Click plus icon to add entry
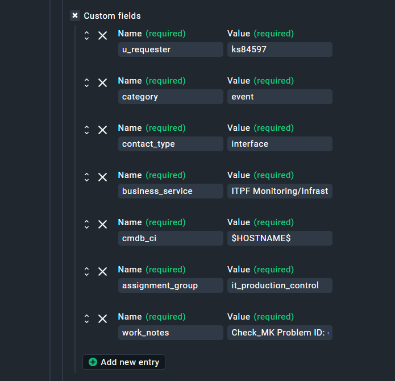This screenshot has height=381, width=395. pyautogui.click(x=93, y=362)
